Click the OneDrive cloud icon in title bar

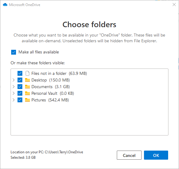(5, 5)
